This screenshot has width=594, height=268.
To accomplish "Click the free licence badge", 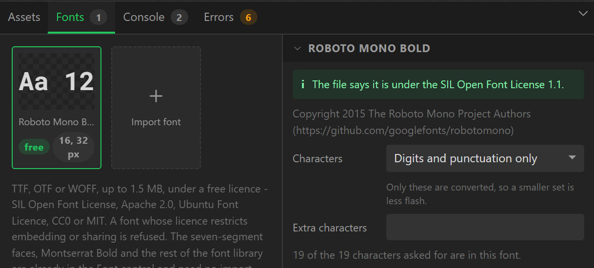I will [34, 147].
